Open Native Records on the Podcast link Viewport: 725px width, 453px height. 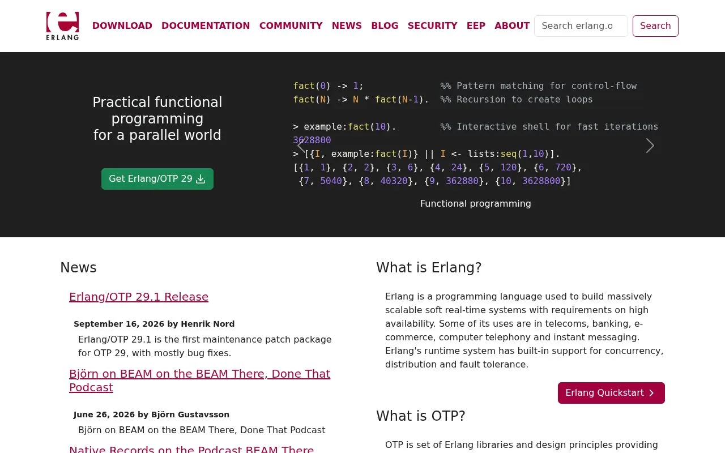point(191,450)
